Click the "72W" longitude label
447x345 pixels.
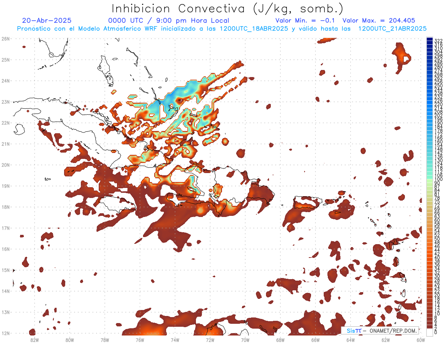point(210,339)
